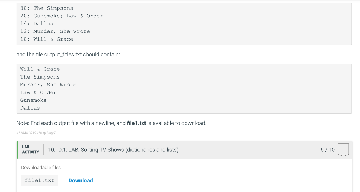Click the 14: Dallas line

pyautogui.click(x=37, y=24)
